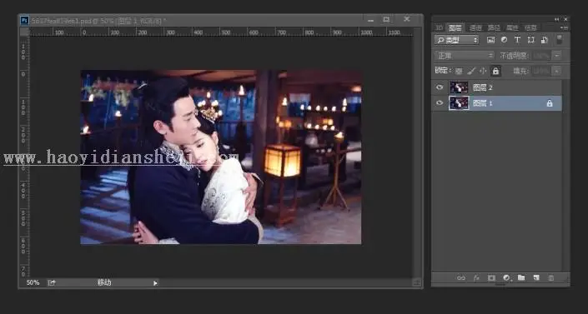Open the blend mode dropdown 正常

[465, 56]
